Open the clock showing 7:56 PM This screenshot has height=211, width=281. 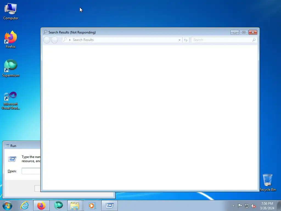(267, 206)
